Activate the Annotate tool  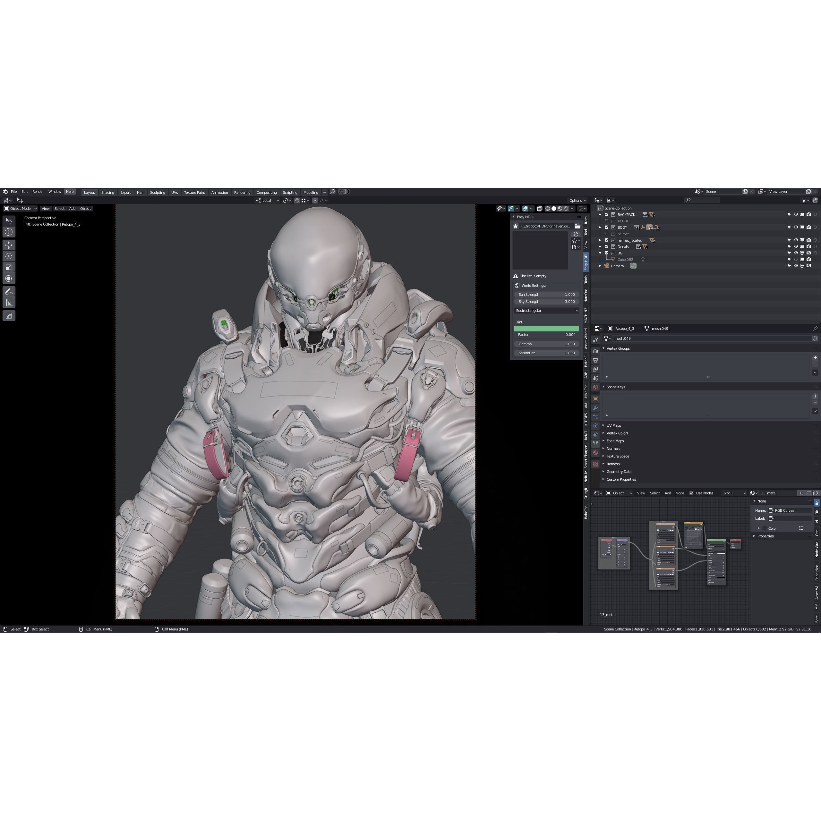point(9,292)
